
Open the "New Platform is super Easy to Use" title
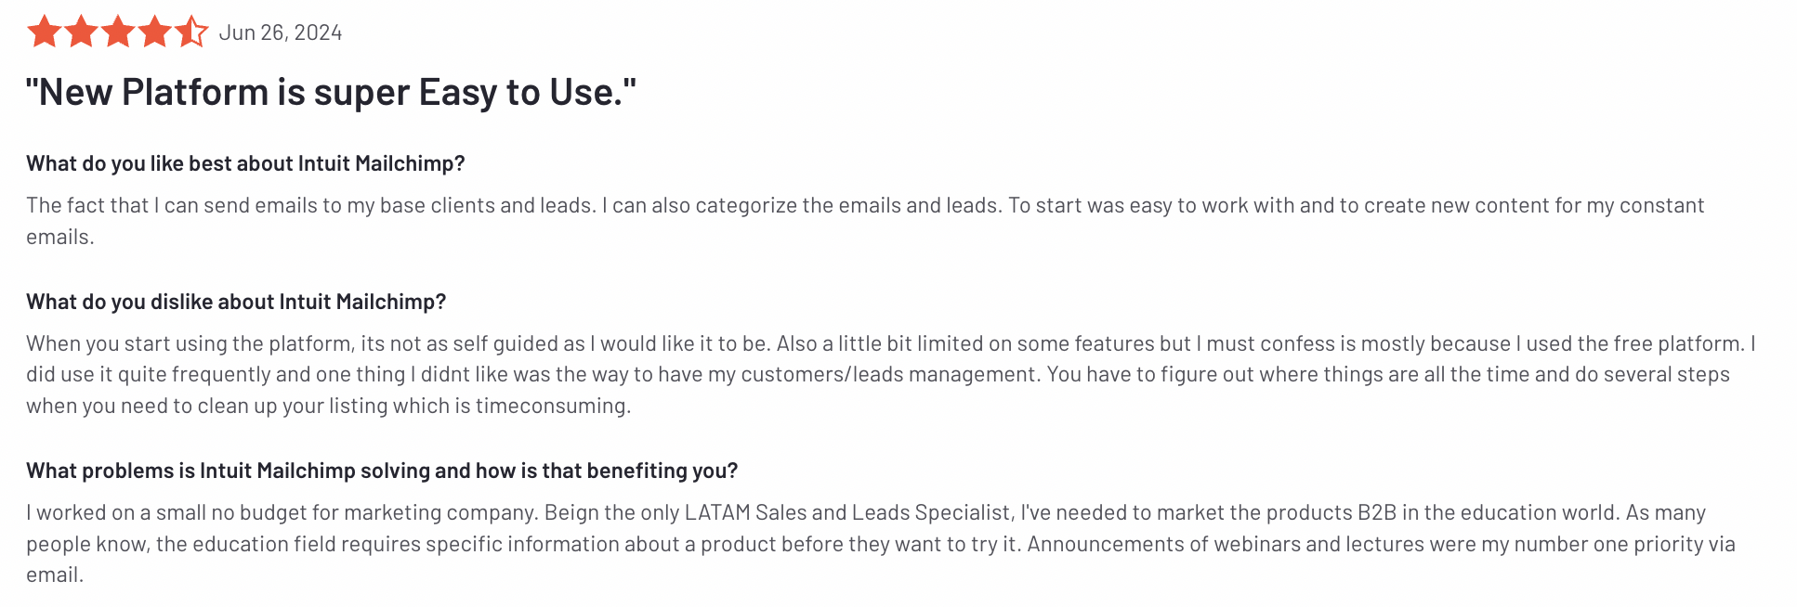click(332, 92)
